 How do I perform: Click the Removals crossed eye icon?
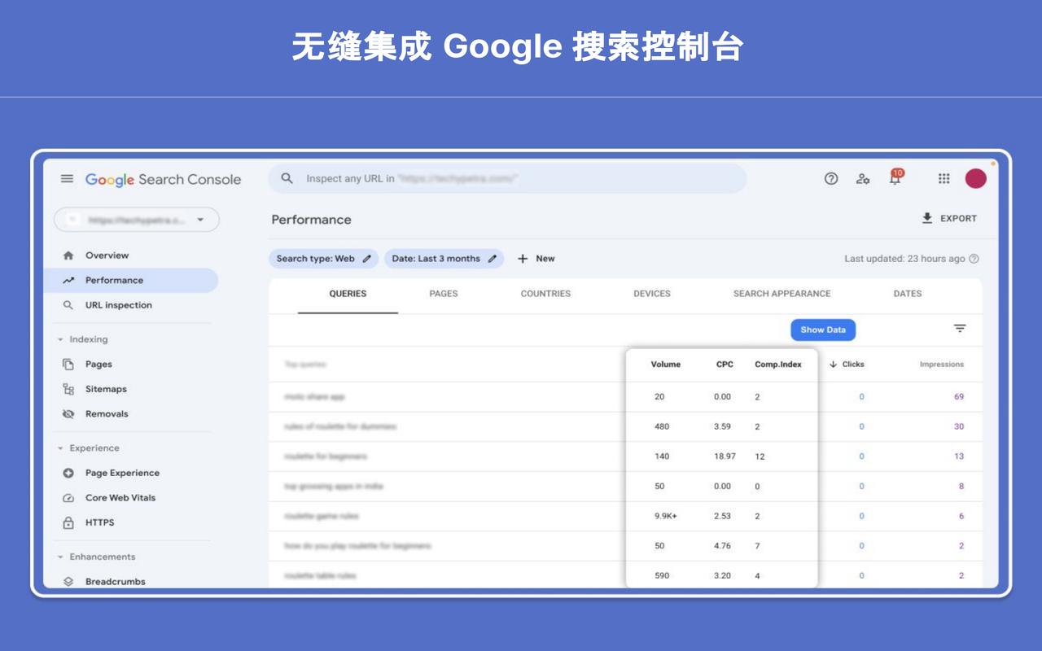[x=68, y=414]
